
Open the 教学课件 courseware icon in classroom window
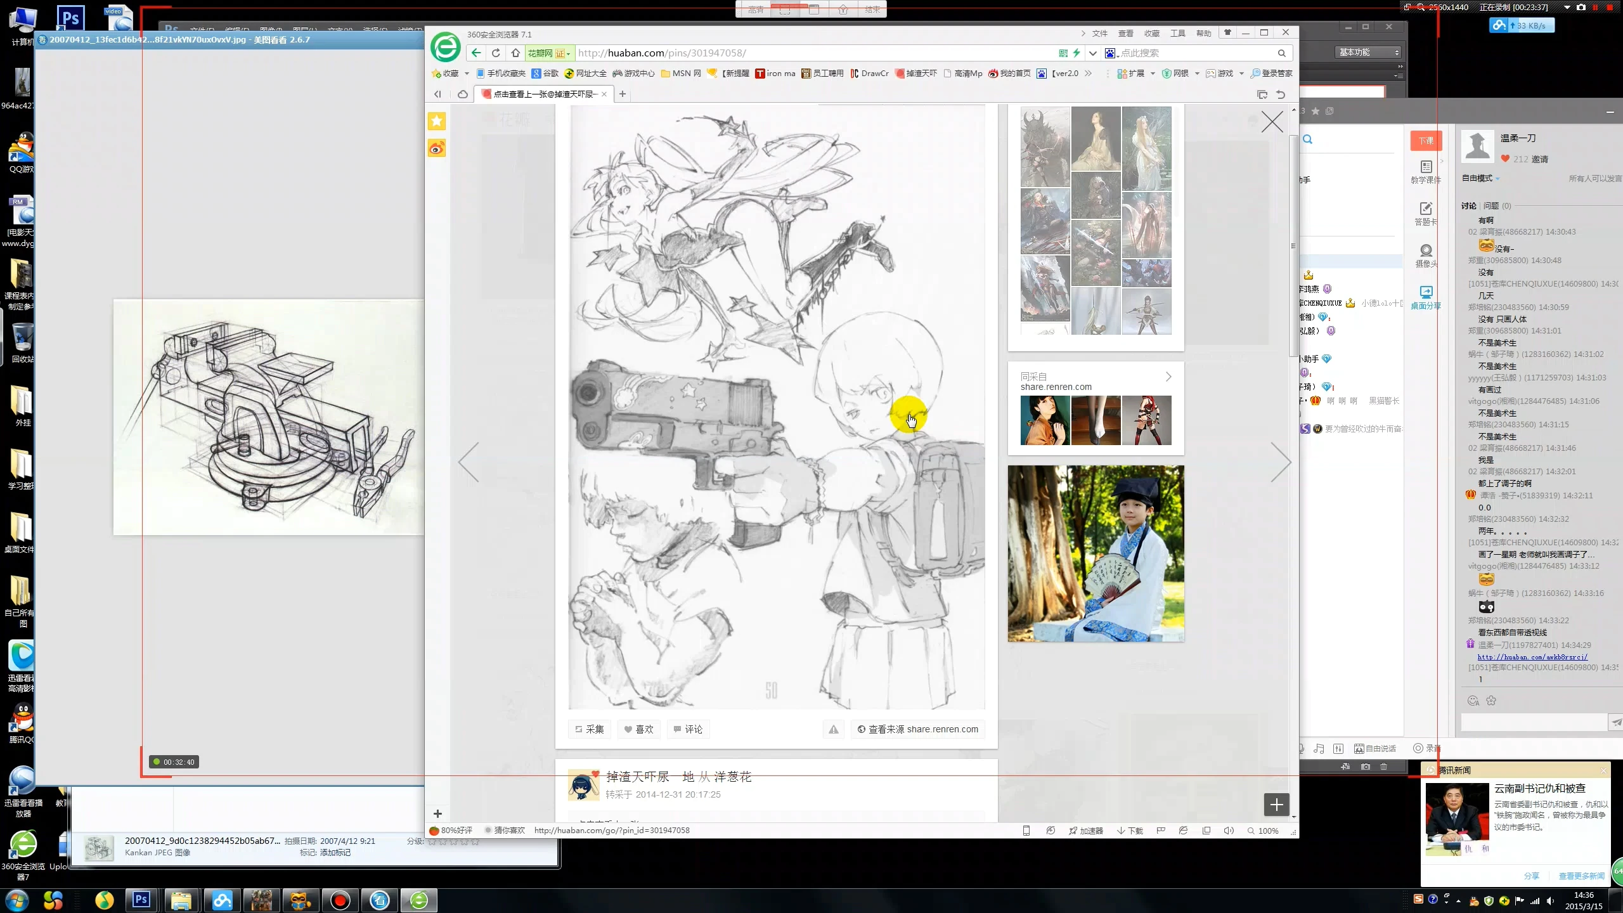click(1426, 172)
